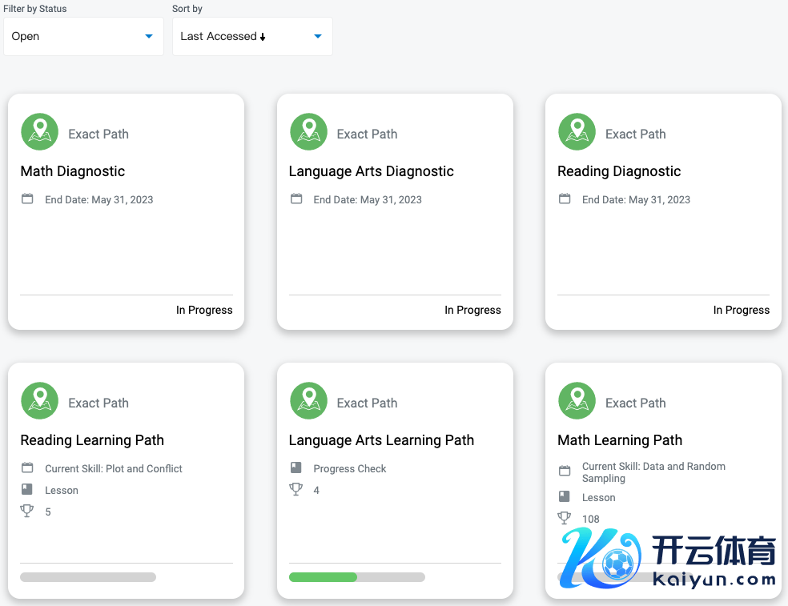Open the Sort by Last Accessed dropdown

tap(251, 37)
